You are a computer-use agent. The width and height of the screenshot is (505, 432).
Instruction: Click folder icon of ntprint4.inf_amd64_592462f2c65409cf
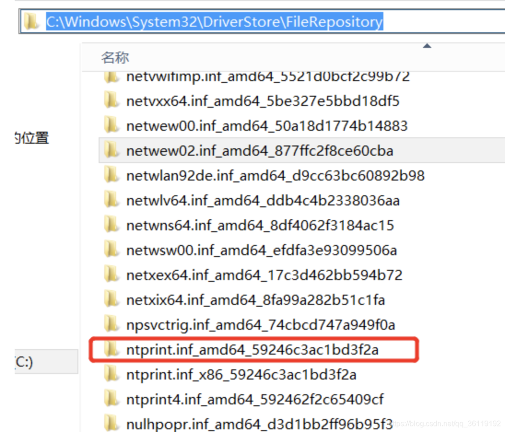point(111,399)
